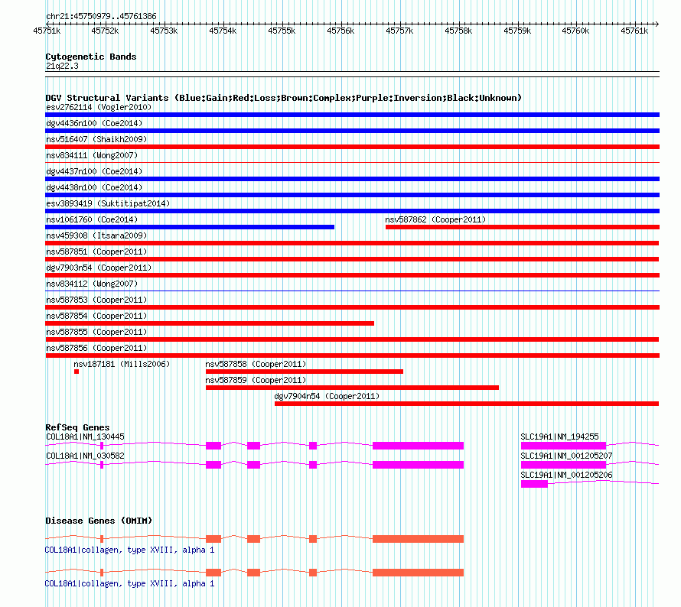Click the nsv834112 (Wong2007) label

click(92, 284)
